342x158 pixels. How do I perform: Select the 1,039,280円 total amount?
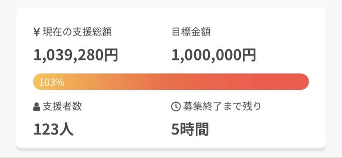pyautogui.click(x=76, y=55)
